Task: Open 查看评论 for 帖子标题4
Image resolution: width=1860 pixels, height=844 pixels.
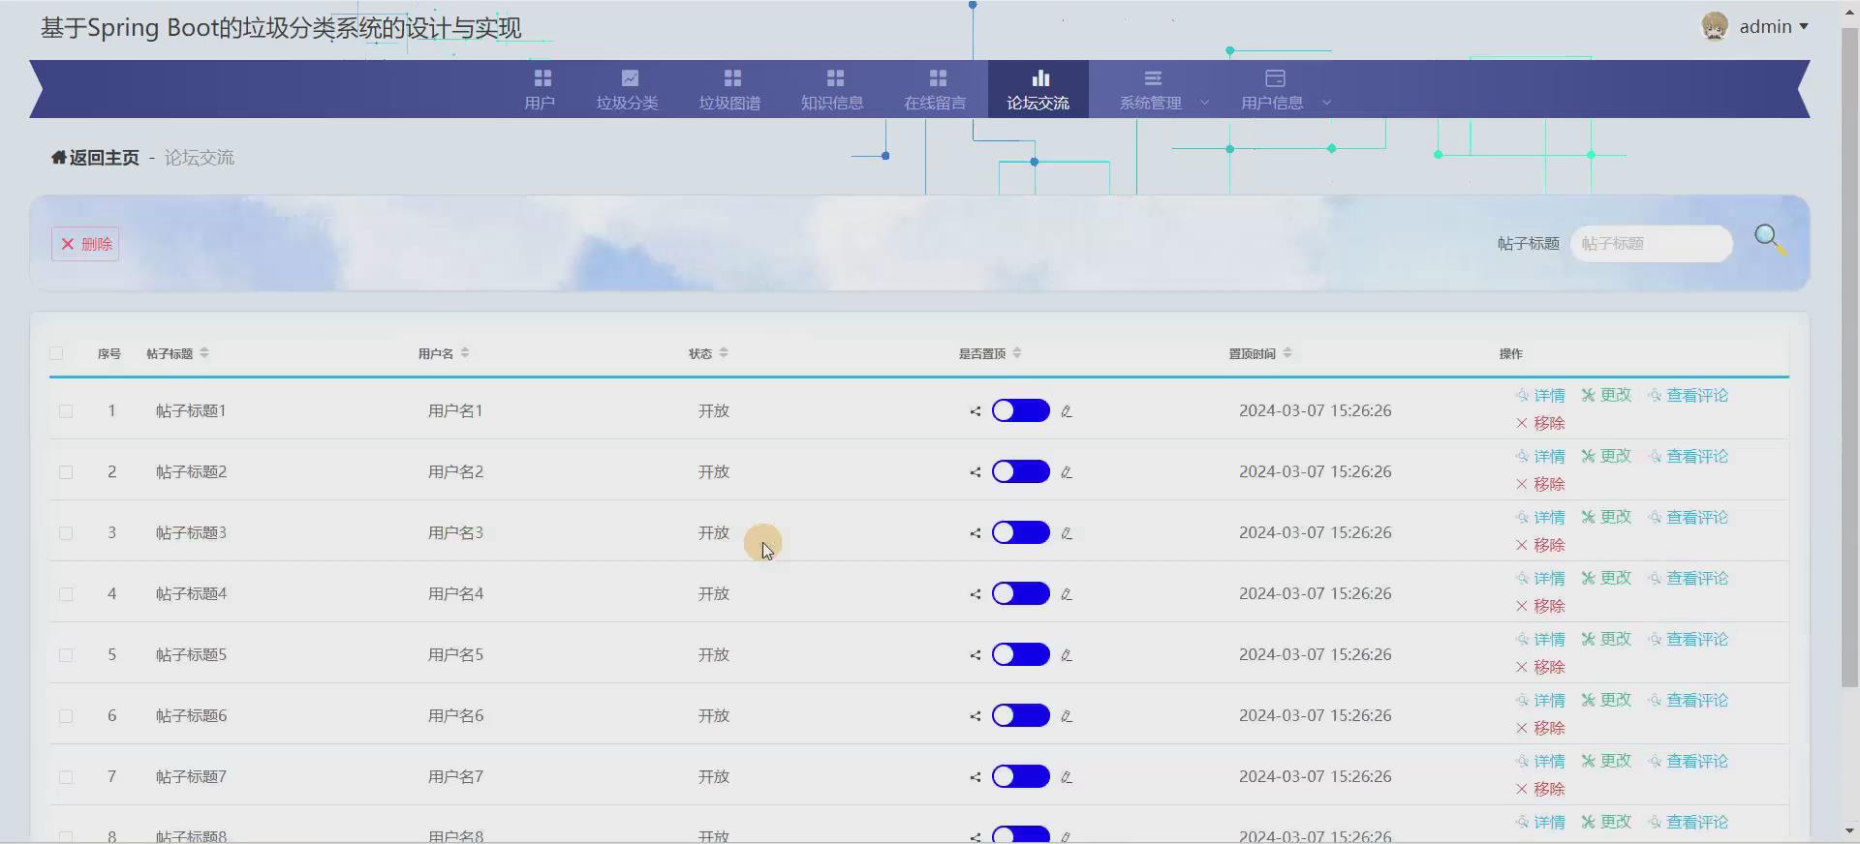Action: [x=1688, y=578]
